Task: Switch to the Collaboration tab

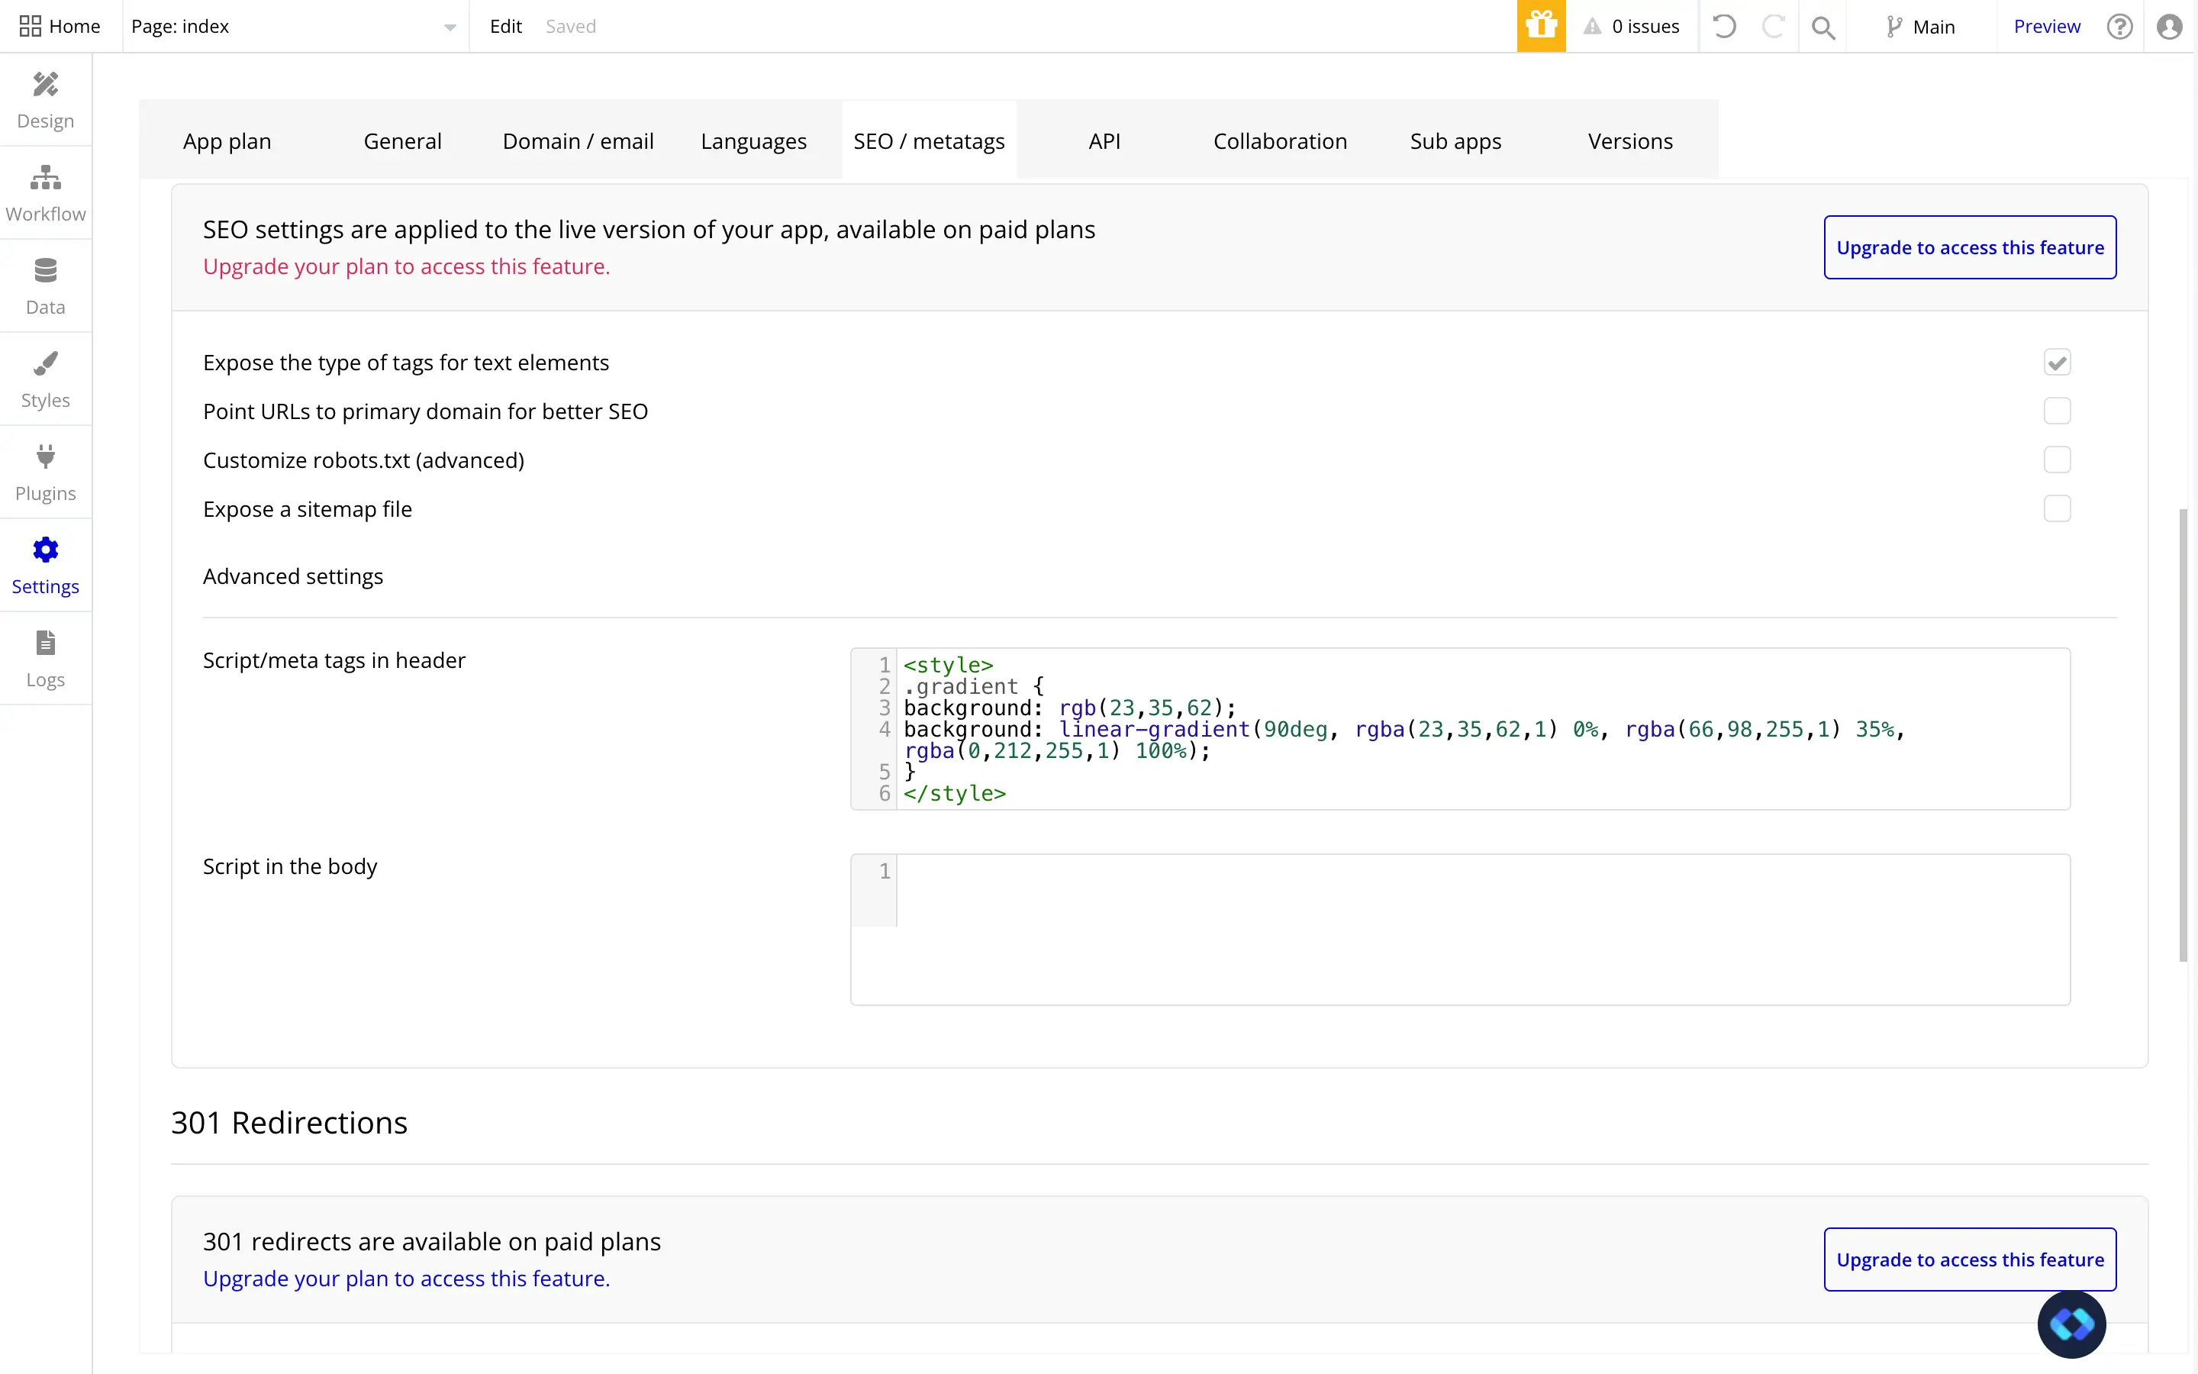Action: pos(1280,142)
